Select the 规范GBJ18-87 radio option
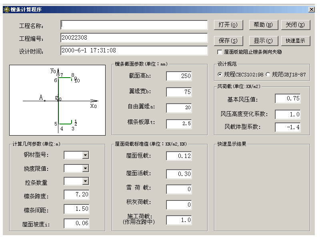 pos(268,74)
